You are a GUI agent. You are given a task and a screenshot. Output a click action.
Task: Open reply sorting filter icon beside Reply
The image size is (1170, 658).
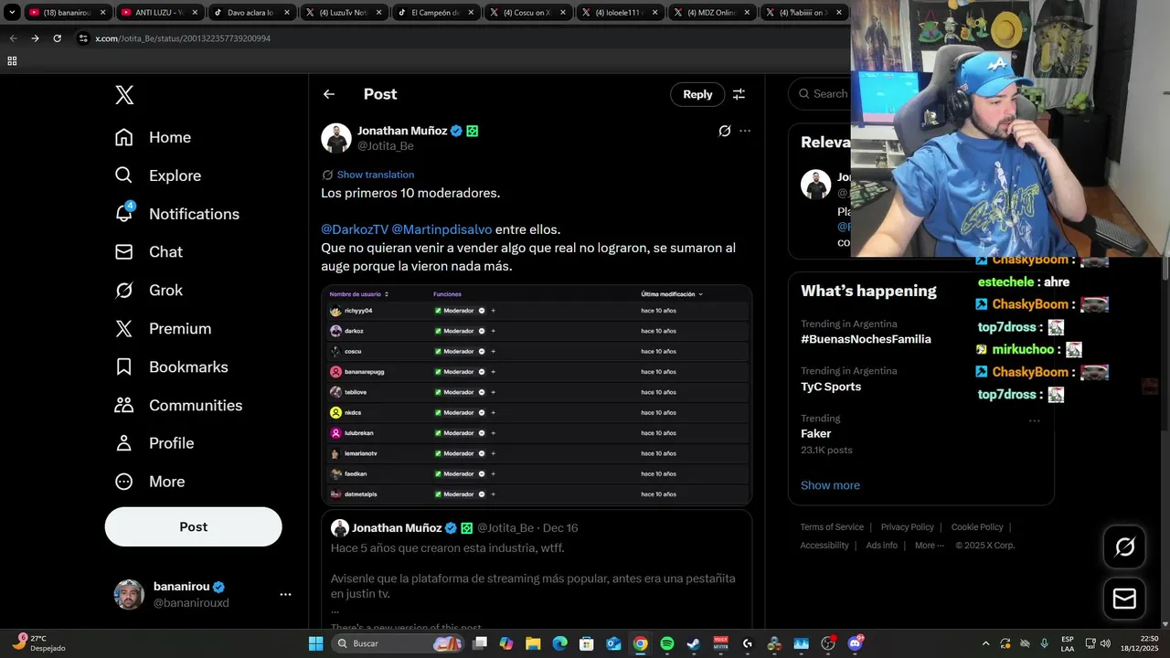click(x=739, y=94)
